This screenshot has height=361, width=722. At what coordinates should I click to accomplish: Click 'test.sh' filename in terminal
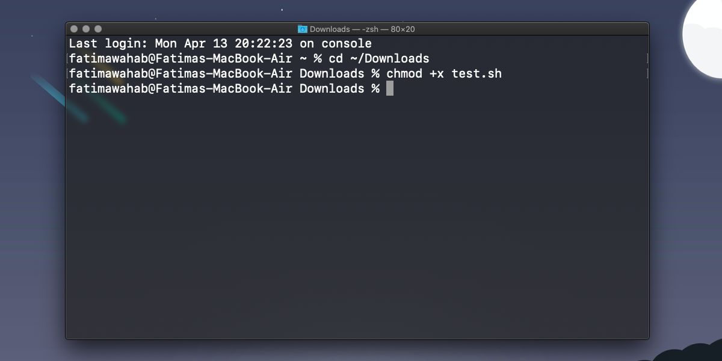(477, 73)
